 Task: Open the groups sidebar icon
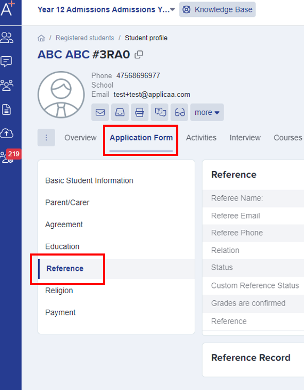7,86
